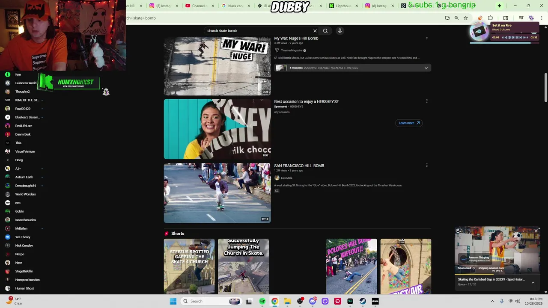Close the Lighthouse browser tab
The height and width of the screenshot is (308, 548).
357,6
